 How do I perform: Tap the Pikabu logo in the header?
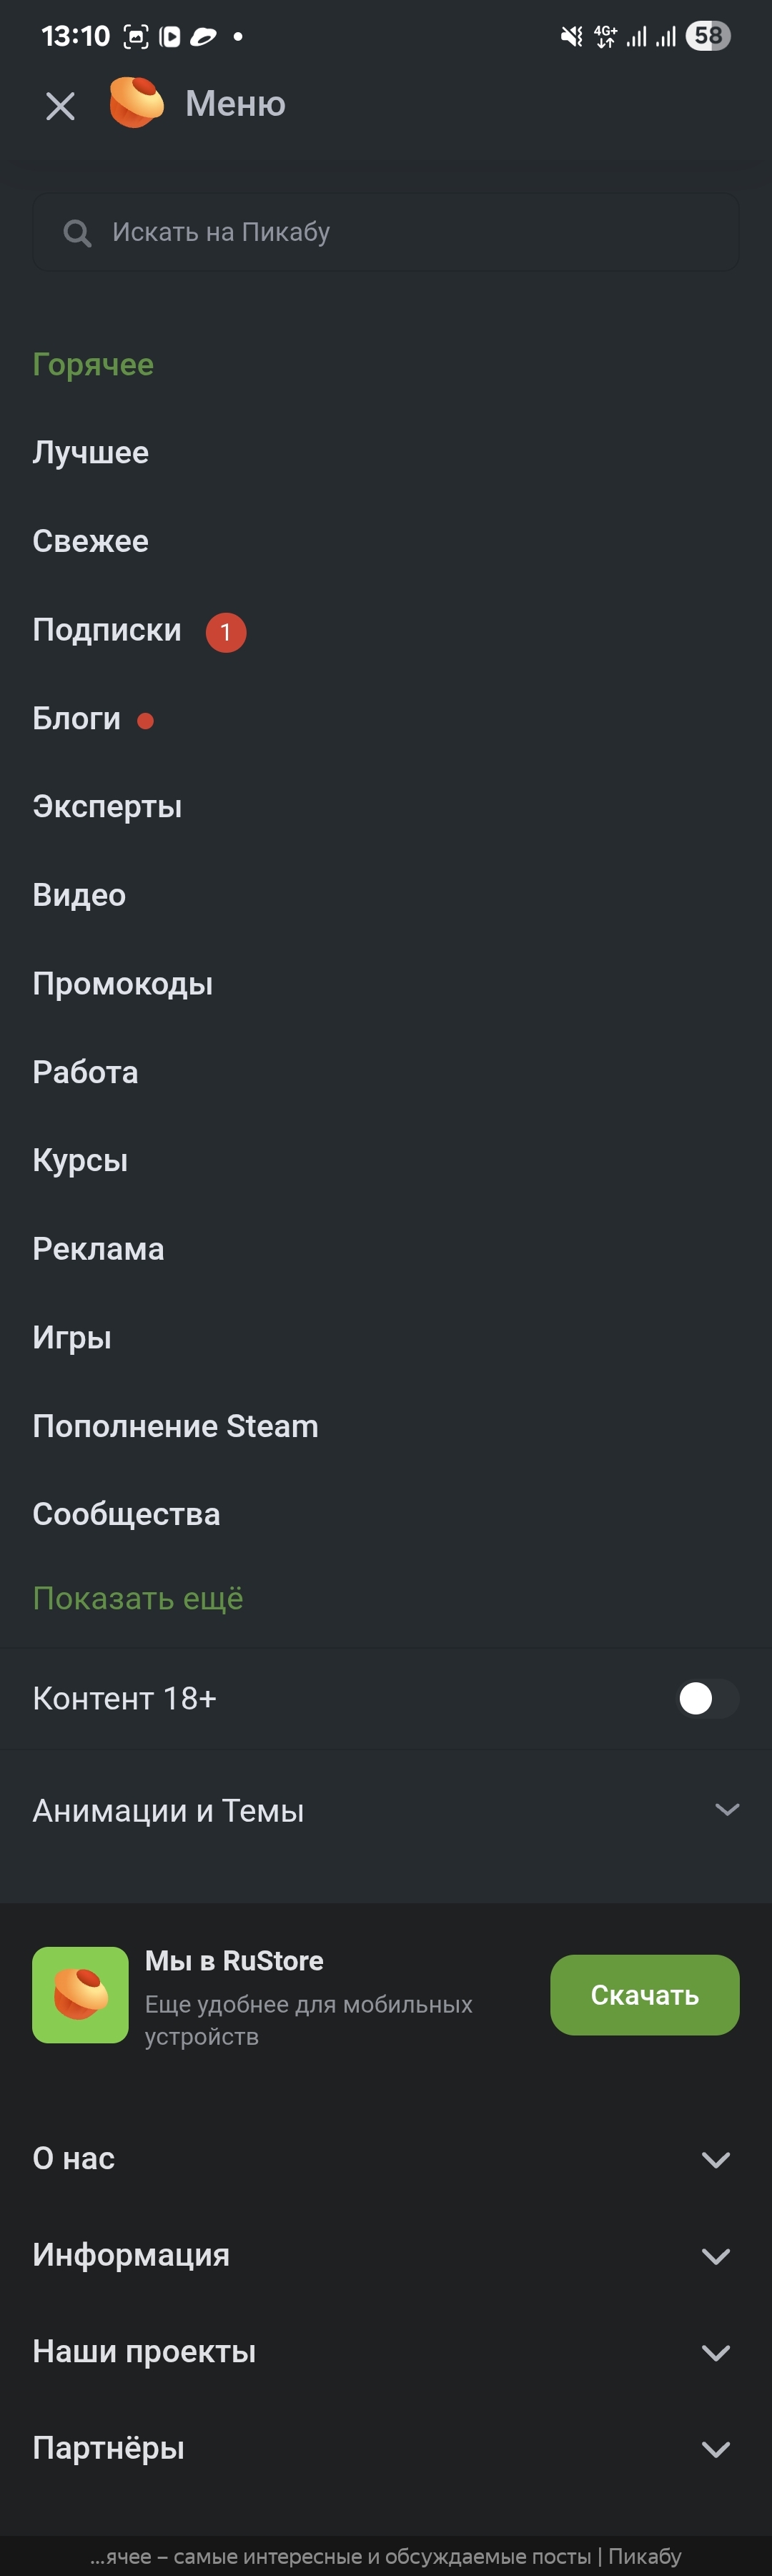click(136, 103)
